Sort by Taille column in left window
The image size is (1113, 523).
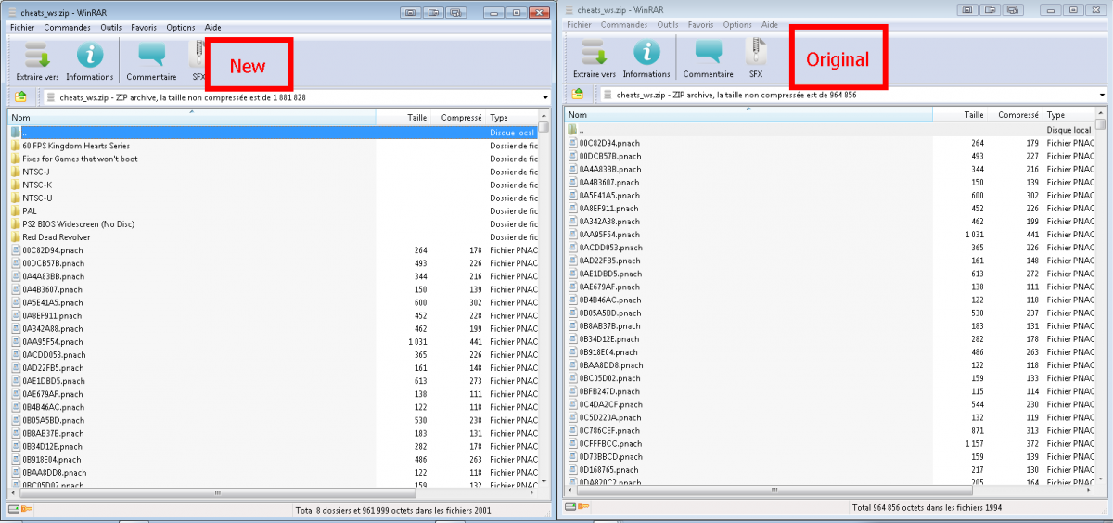(416, 118)
